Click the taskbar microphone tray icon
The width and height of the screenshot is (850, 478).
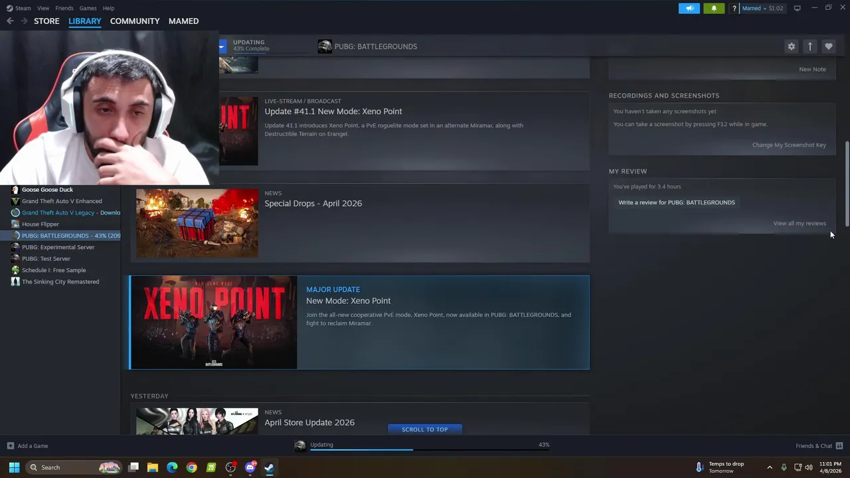point(784,467)
